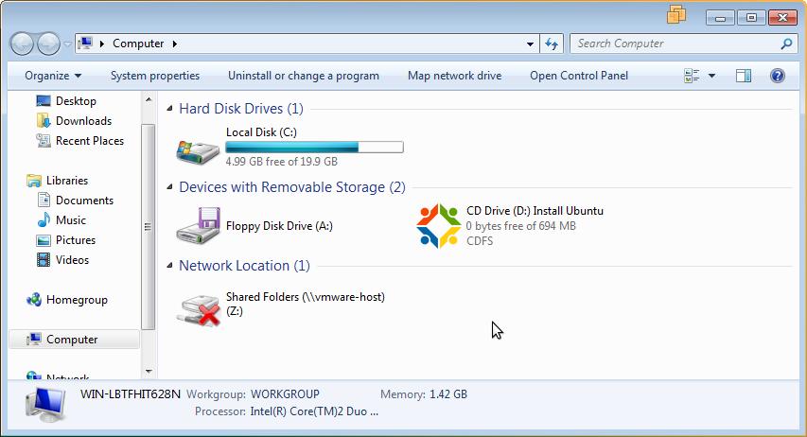Open the Help question mark icon
This screenshot has width=807, height=437.
tap(777, 77)
